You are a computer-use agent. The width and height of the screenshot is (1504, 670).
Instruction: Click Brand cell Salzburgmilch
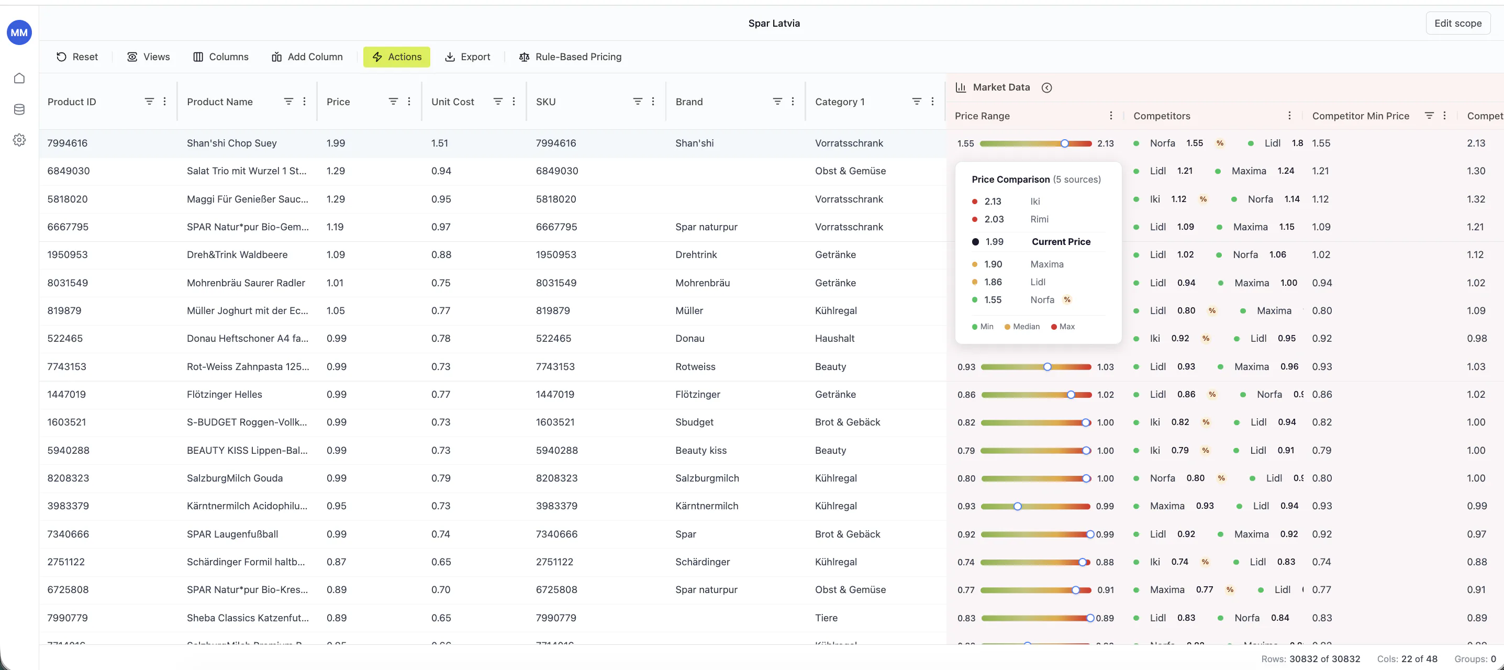pyautogui.click(x=707, y=478)
